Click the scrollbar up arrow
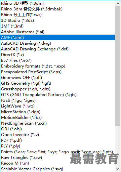Viewport: 121px width, 172px height. 118,3
